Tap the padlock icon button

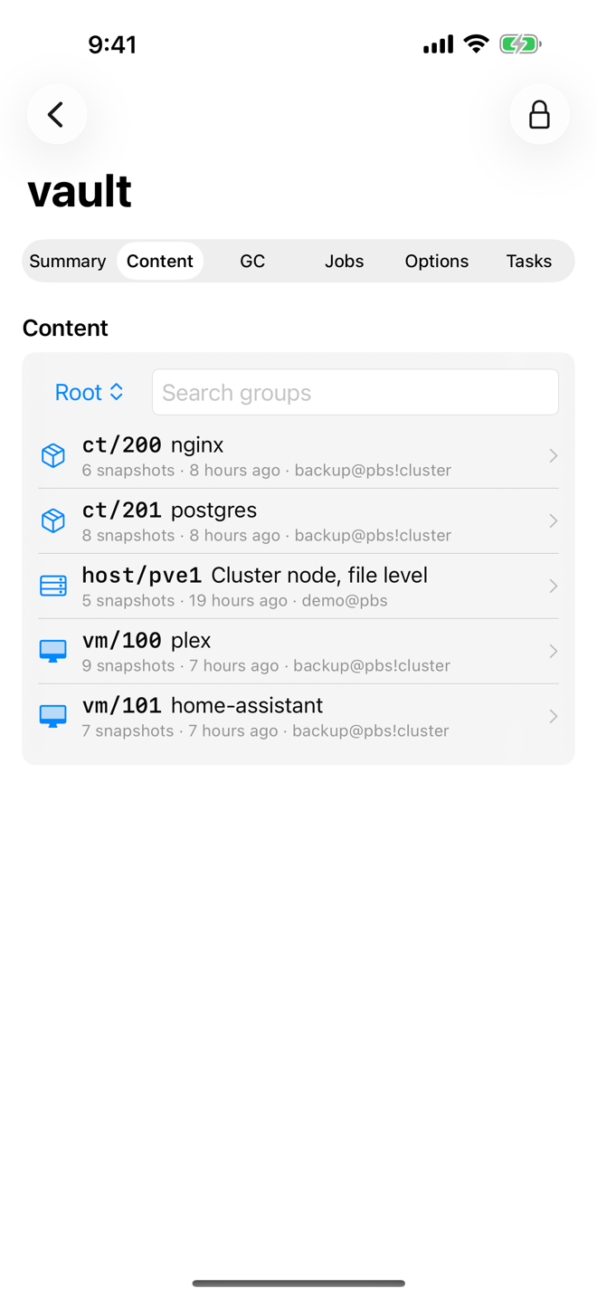[539, 114]
